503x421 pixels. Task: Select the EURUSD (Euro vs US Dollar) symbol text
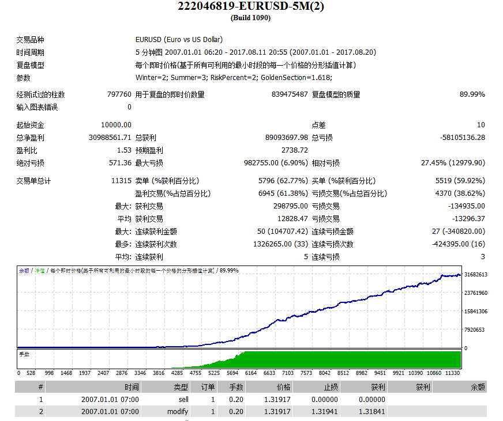coord(178,40)
